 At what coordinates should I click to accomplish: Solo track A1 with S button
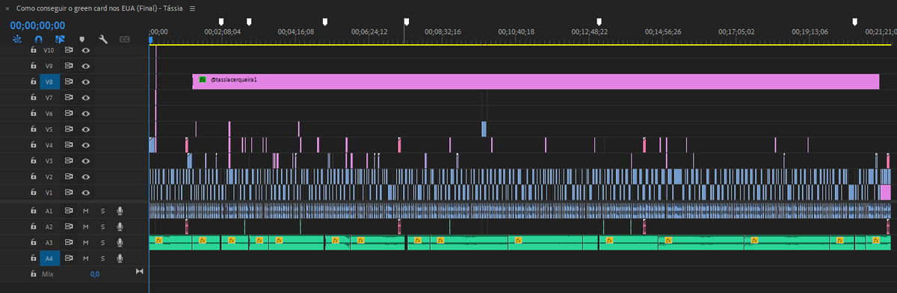(102, 211)
